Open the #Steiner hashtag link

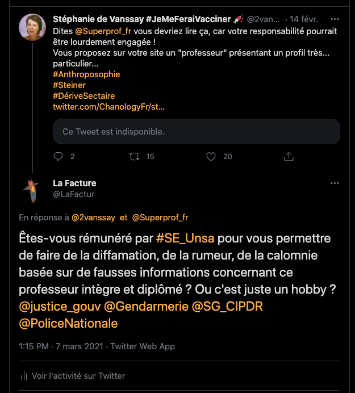[69, 85]
